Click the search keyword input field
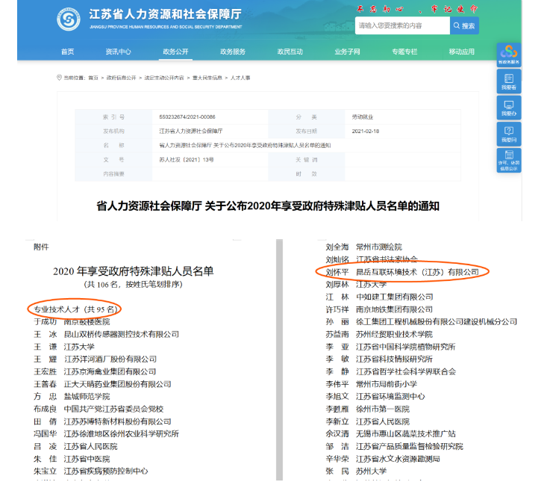Screen dimensions: 547x482 pyautogui.click(x=402, y=25)
